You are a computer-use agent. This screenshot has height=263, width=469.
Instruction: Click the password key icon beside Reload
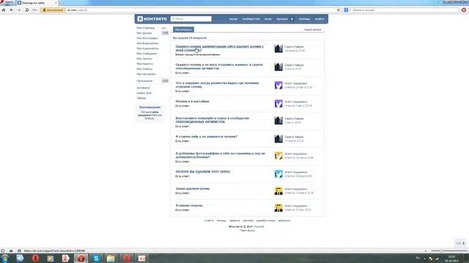(34, 9)
